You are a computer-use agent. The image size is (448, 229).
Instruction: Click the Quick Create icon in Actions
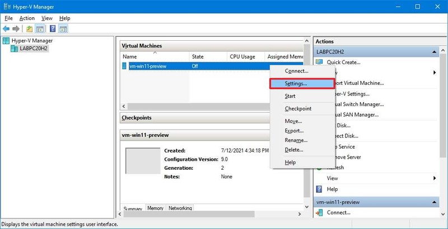pos(319,62)
